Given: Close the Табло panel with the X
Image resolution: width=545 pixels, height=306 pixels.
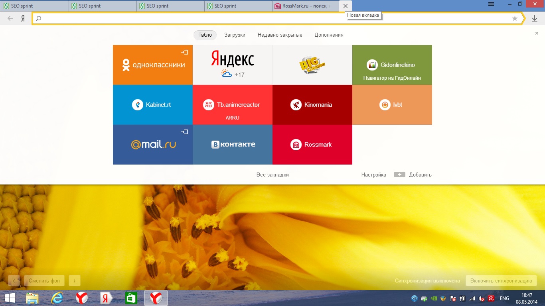Looking at the screenshot, I should 537,33.
